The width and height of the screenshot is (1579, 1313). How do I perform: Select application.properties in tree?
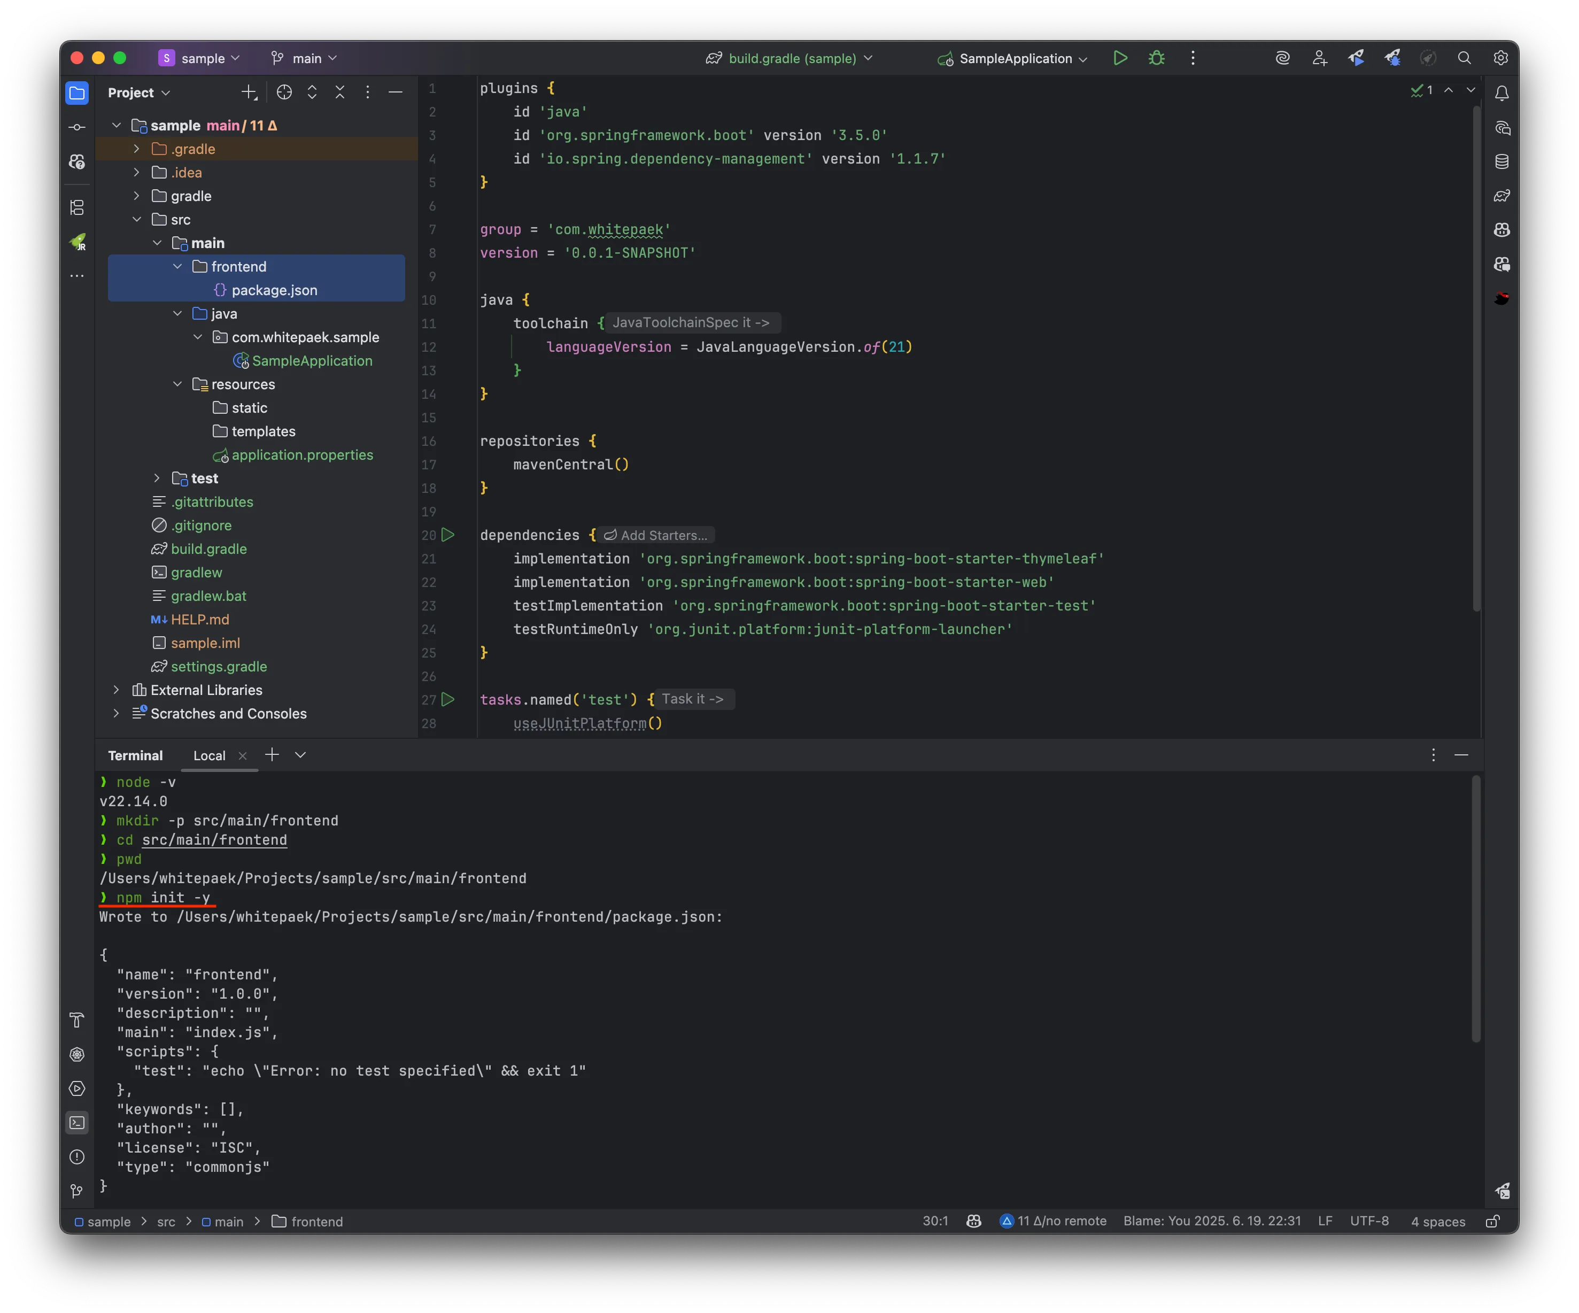coord(293,455)
